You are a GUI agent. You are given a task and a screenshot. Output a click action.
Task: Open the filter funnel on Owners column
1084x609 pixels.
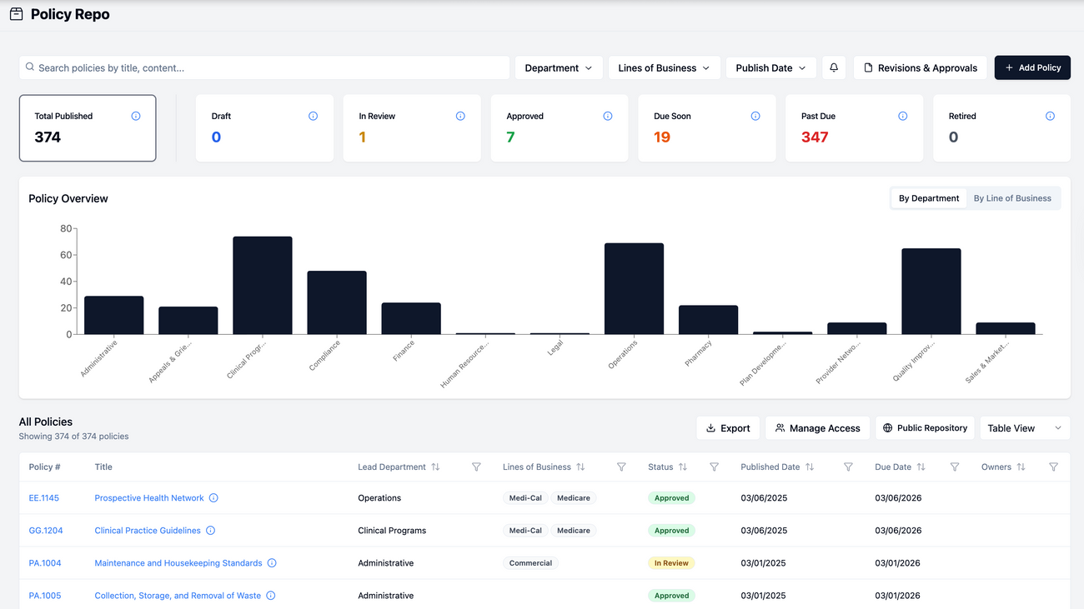pos(1053,467)
